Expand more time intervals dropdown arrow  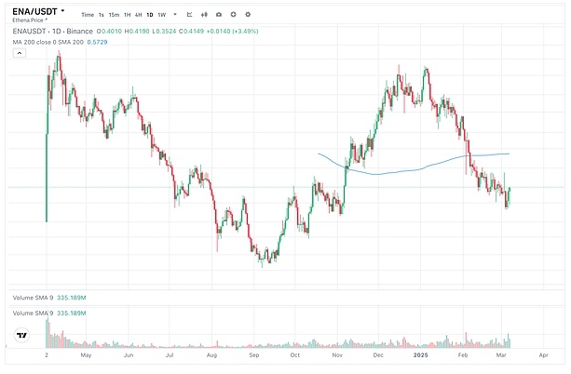point(175,15)
